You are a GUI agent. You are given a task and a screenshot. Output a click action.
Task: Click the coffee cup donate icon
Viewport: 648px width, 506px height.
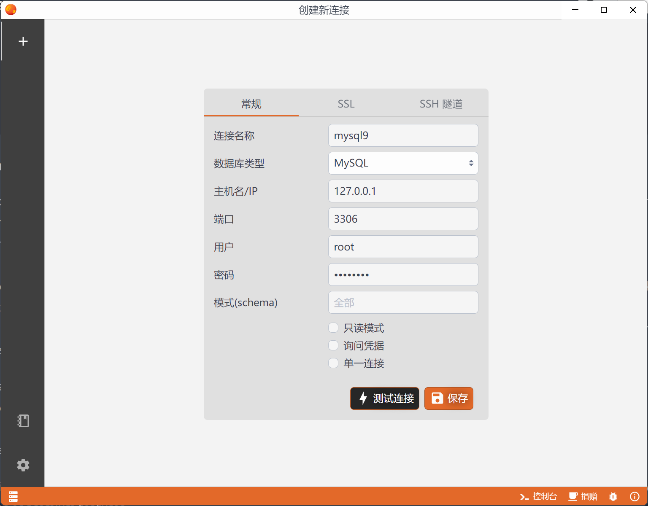pos(572,496)
